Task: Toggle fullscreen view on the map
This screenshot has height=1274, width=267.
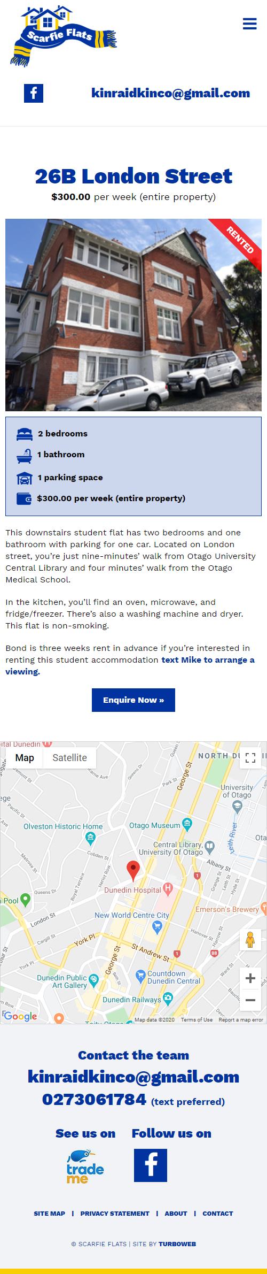Action: 250,757
